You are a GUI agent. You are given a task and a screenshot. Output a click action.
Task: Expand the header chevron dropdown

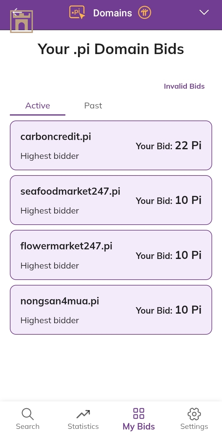click(204, 12)
